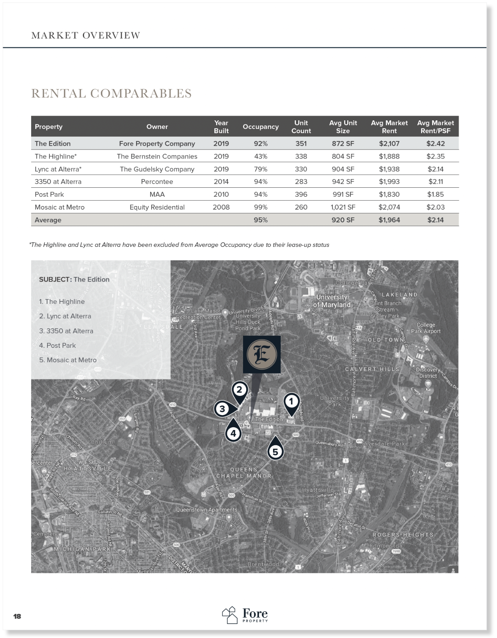
Task: Click The Highline rent '$1,888'
Action: (389, 156)
